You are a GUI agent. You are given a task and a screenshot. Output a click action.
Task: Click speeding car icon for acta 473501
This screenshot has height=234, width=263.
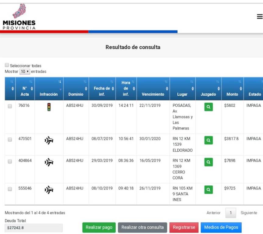[49, 140]
